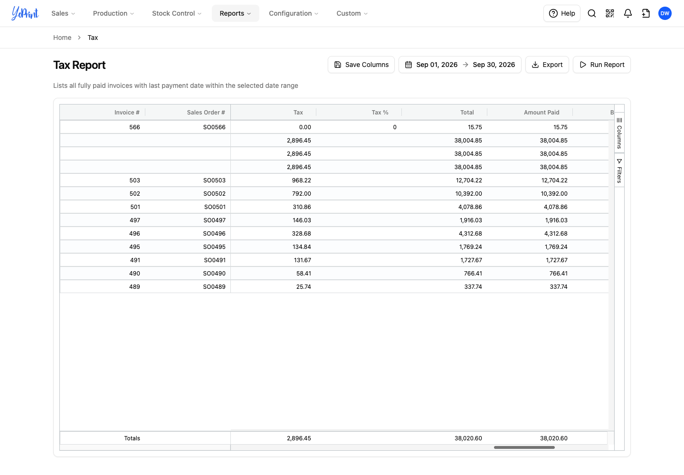Screen dimensions: 684x475
Task: Sort by Invoice # column header
Action: 127,113
